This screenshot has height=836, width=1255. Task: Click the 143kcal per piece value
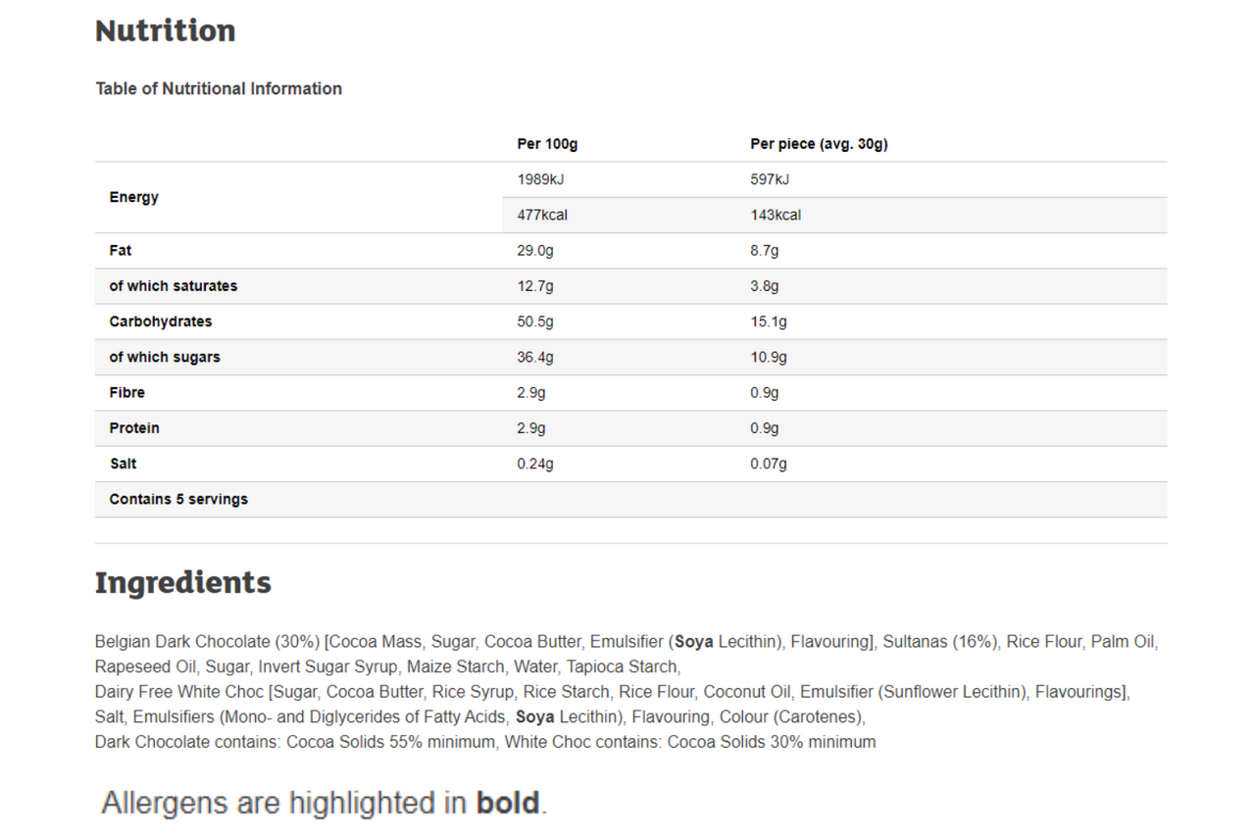(776, 215)
